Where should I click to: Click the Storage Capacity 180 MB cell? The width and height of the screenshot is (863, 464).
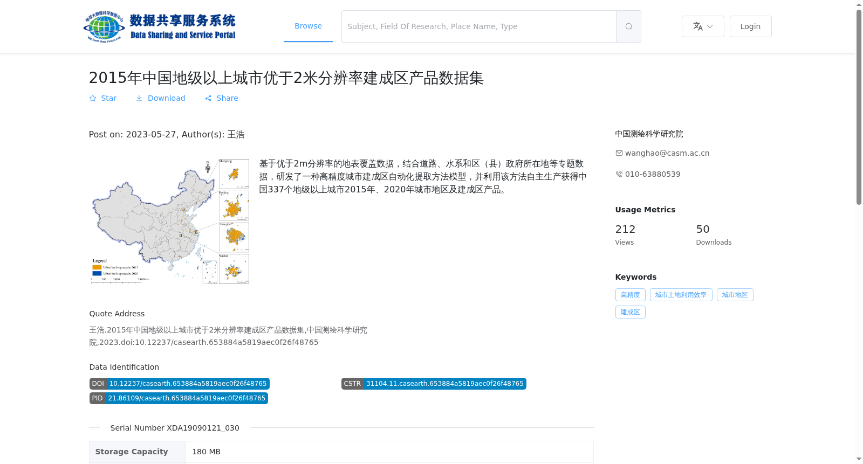point(389,452)
